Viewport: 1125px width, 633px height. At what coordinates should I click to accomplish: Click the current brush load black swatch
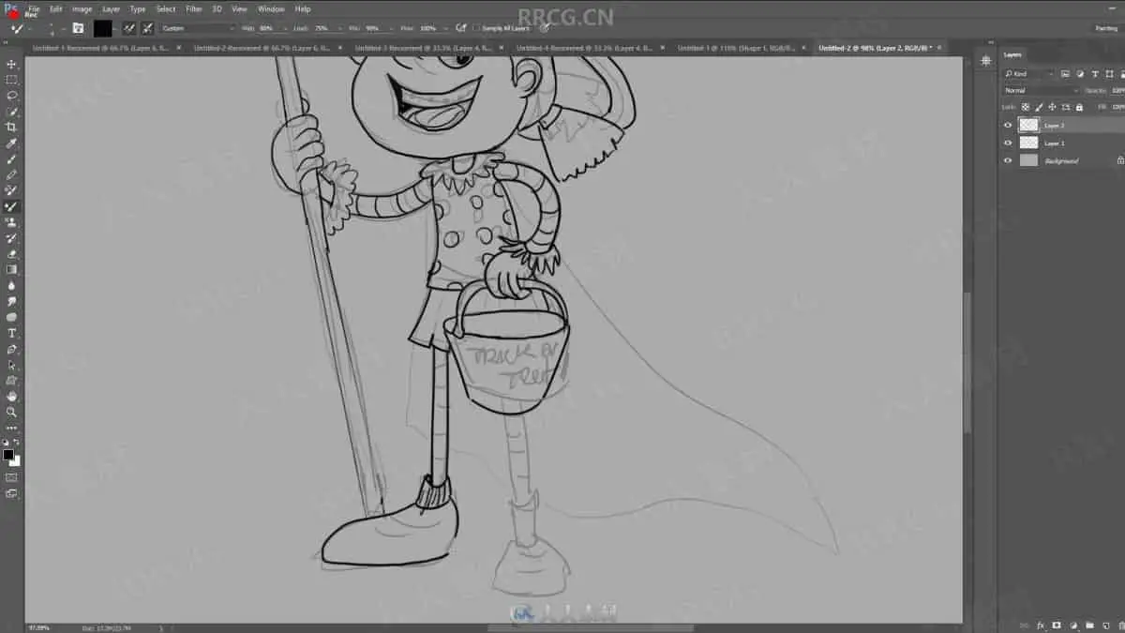pos(102,28)
